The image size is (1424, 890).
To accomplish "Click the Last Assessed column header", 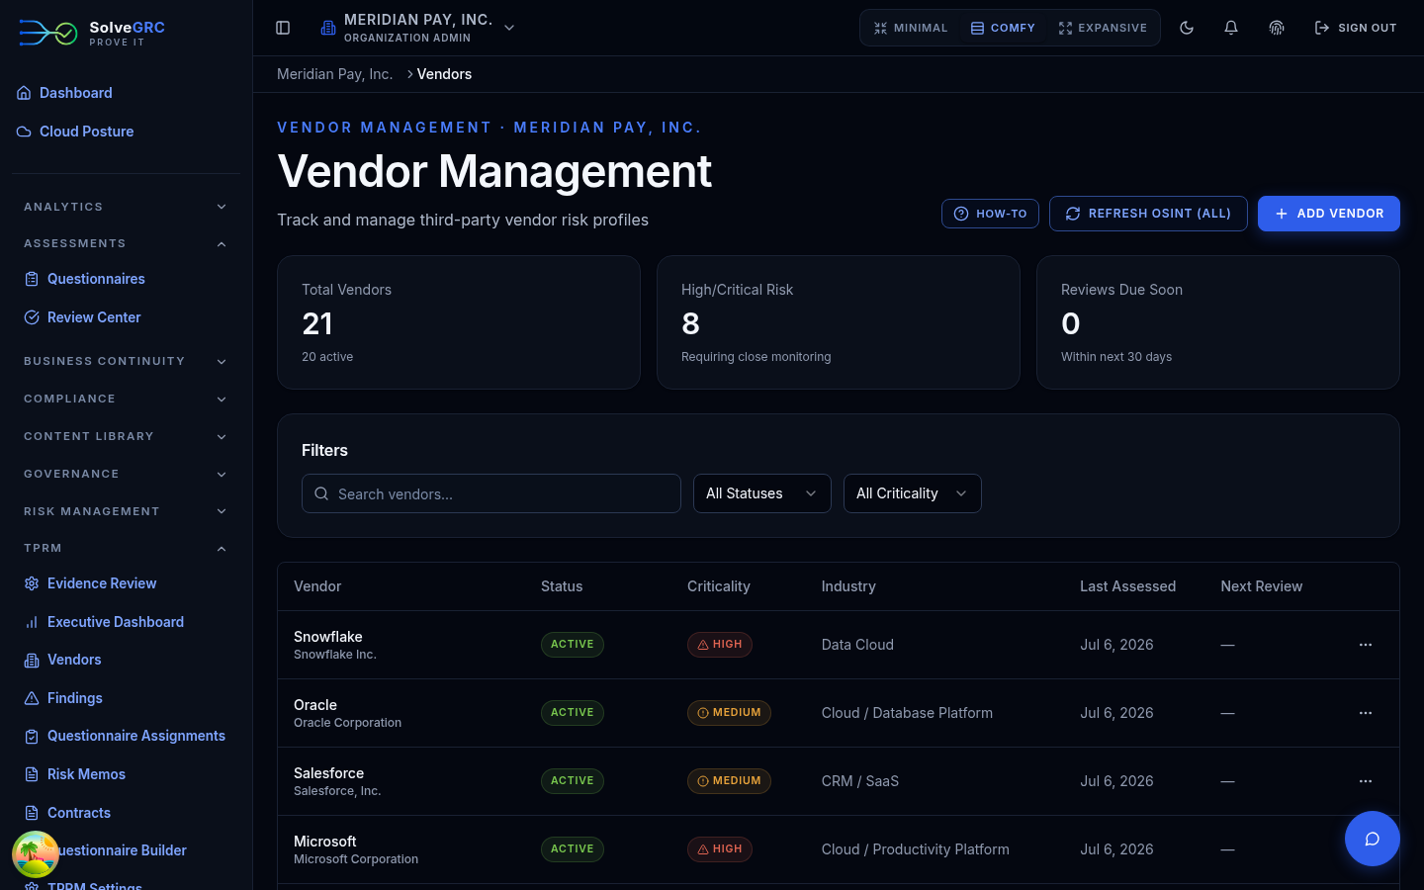I will click(1127, 586).
